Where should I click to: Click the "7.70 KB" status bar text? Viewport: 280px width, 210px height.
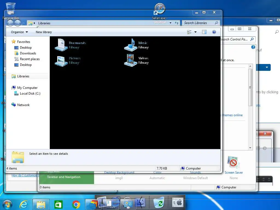(x=162, y=168)
